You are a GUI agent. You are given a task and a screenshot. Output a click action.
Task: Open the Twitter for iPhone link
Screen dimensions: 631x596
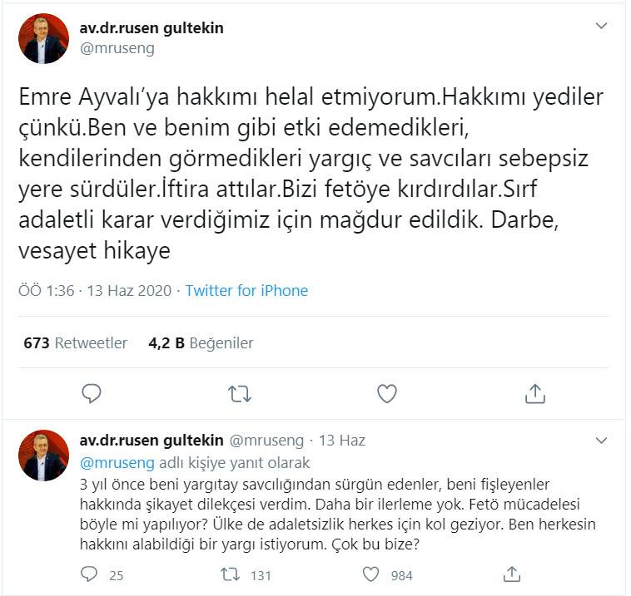click(x=246, y=291)
